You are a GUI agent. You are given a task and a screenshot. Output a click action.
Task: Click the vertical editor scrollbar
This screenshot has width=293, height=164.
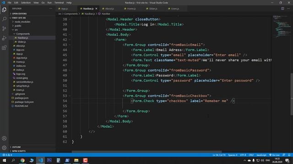(x=292, y=94)
